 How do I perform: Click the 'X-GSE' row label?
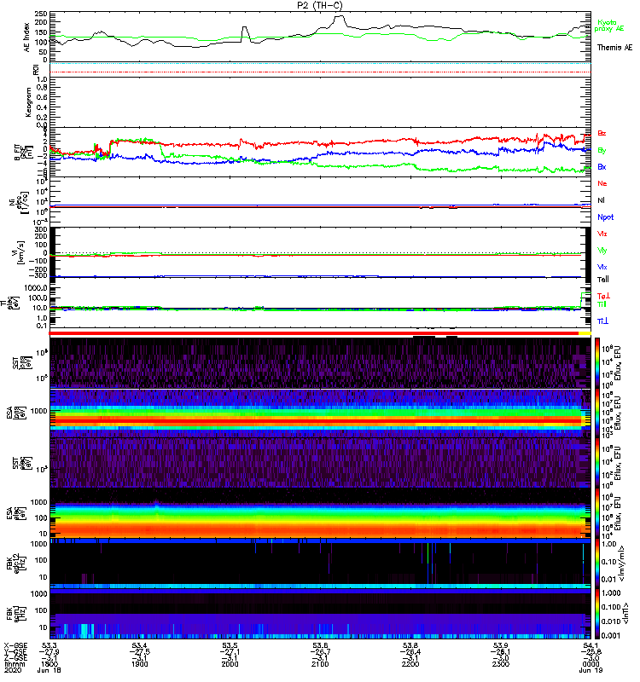click(14, 645)
